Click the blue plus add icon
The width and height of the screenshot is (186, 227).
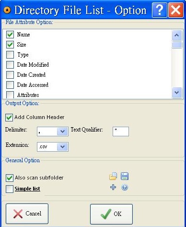pyautogui.click(x=113, y=187)
